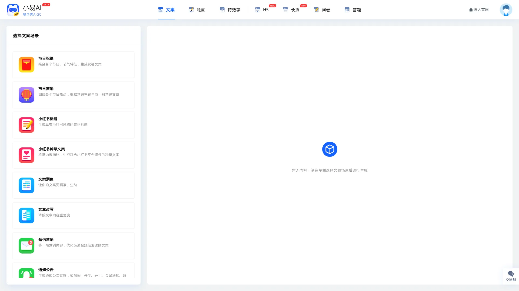This screenshot has width=519, height=291.
Task: Open the user avatar in top right
Action: [506, 10]
